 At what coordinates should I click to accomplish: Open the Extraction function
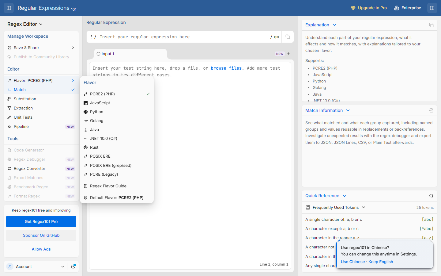pyautogui.click(x=41, y=108)
